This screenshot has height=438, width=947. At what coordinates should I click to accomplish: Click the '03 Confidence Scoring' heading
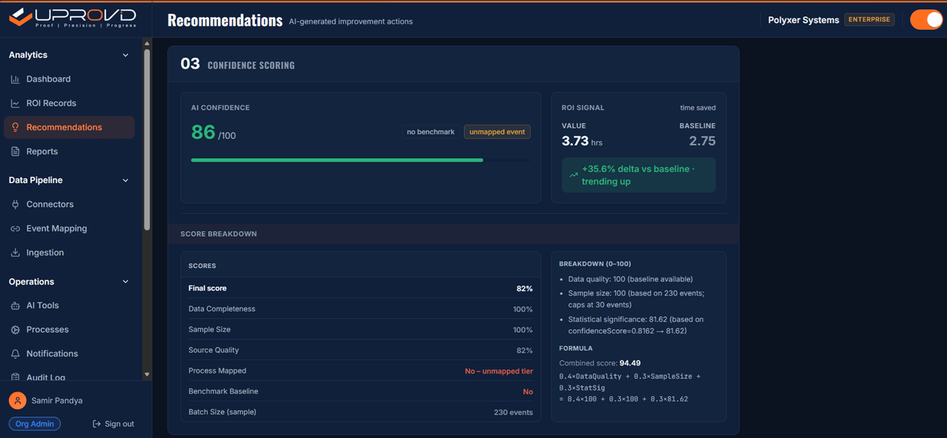click(237, 64)
